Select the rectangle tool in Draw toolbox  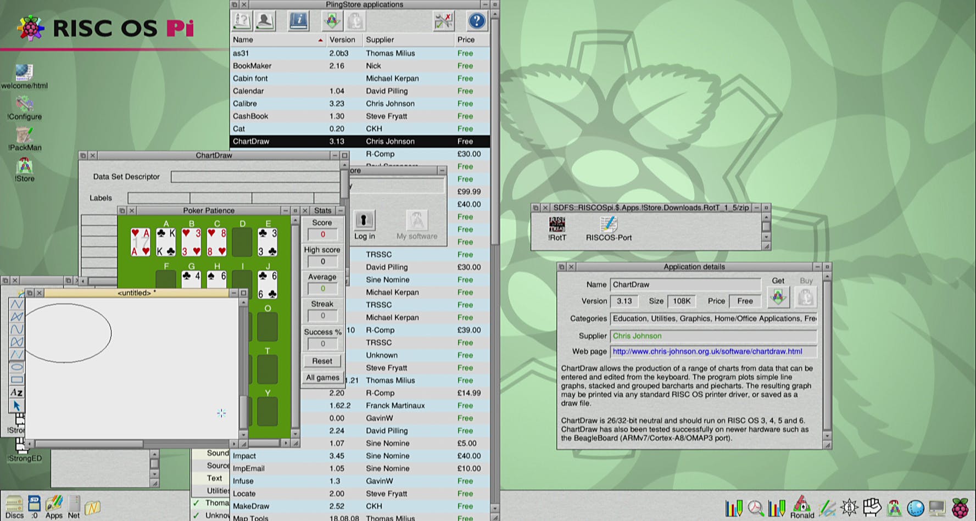pyautogui.click(x=17, y=380)
